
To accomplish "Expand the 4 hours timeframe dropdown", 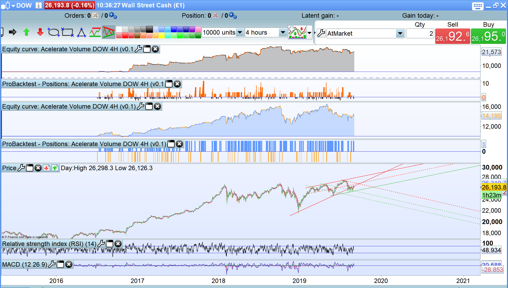I will (283, 32).
